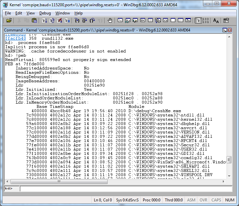Click the horizontal scrollbar left arrow

click(7, 181)
